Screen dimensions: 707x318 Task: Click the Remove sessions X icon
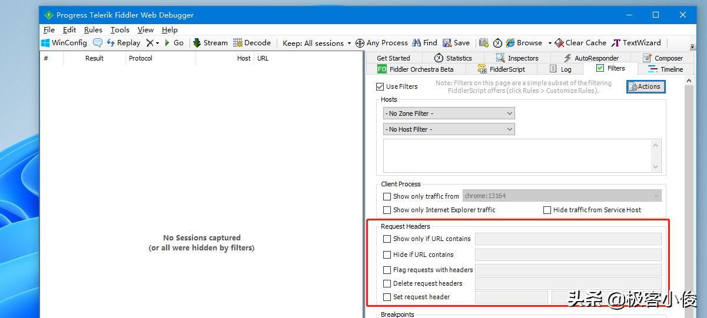coord(150,43)
